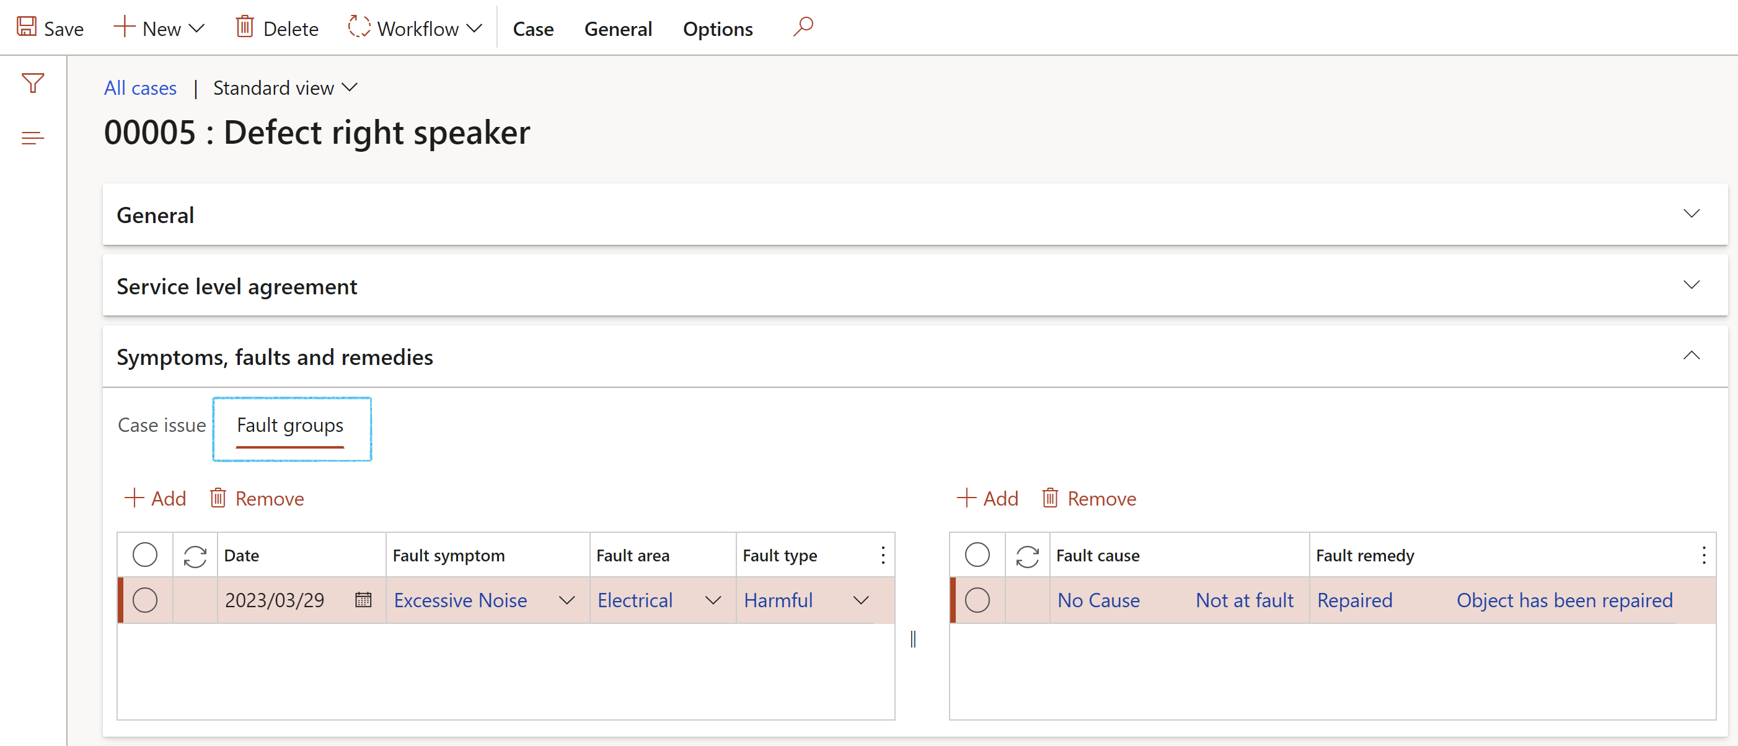Click the Fault symptom column header
This screenshot has width=1738, height=746.
(x=449, y=555)
